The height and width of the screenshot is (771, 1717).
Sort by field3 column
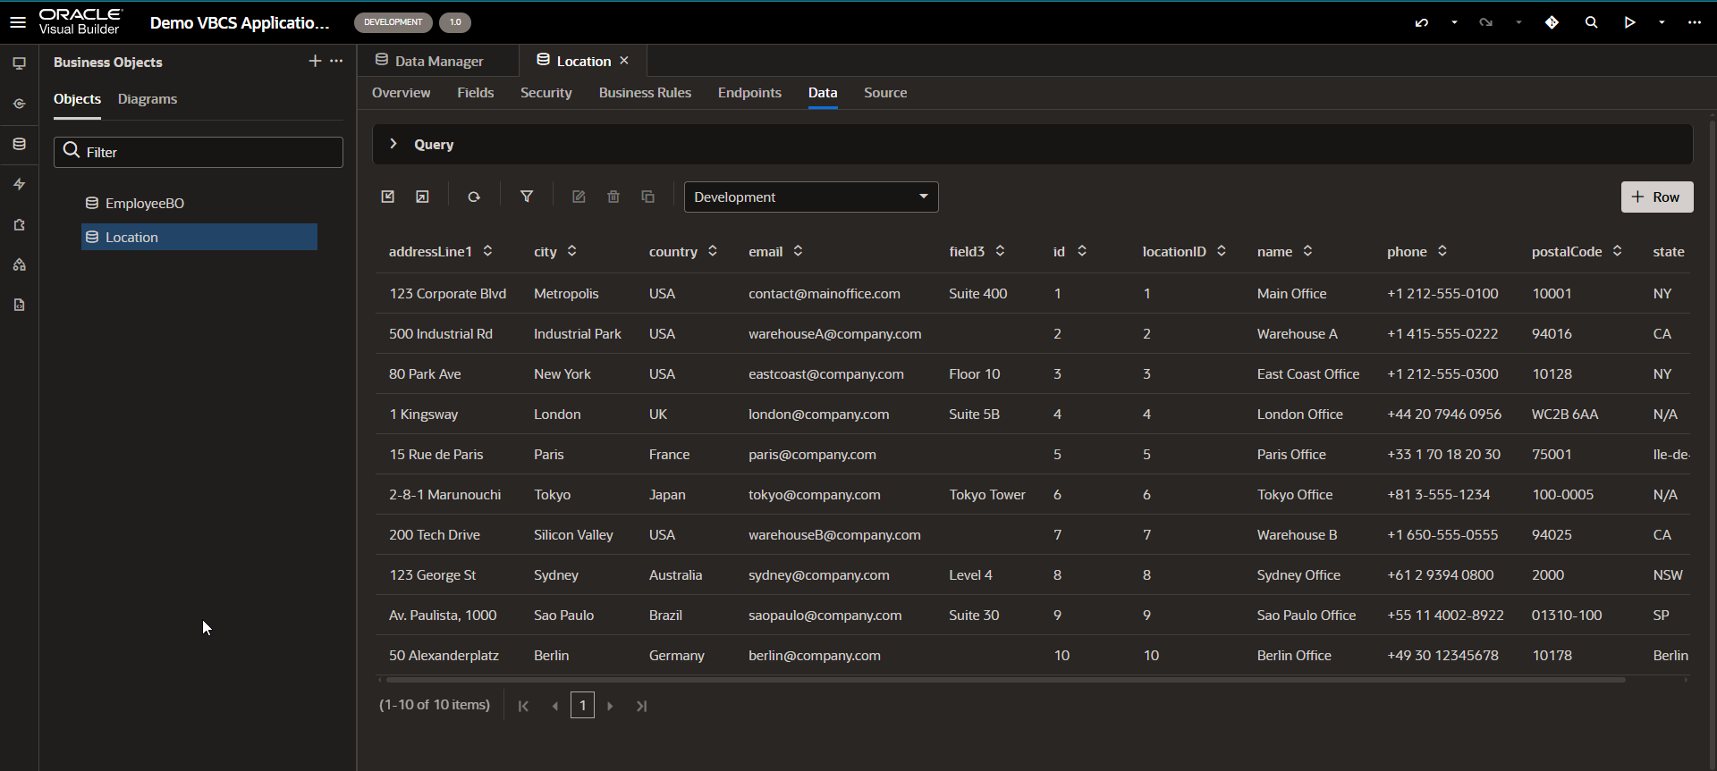[1000, 251]
